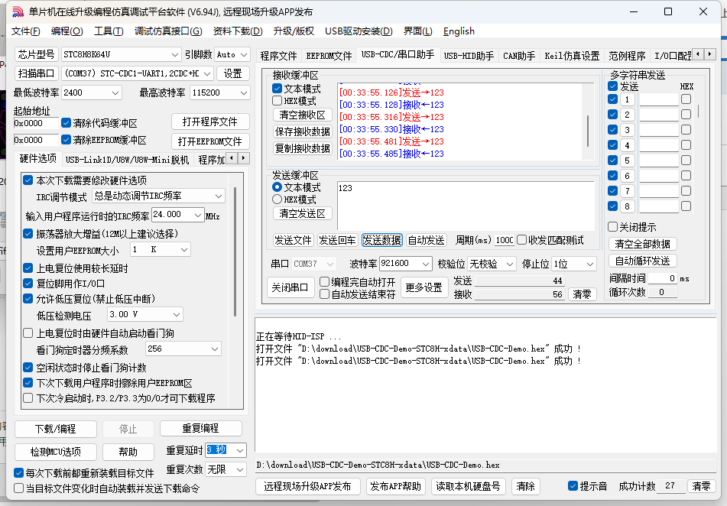
Task: Click 清空接收区 button
Action: 302,115
